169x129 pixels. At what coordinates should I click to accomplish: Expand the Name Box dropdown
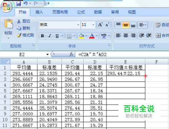tap(47, 55)
